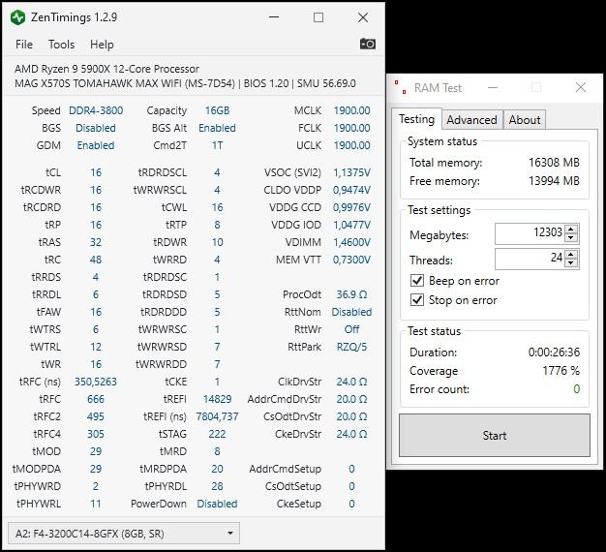The width and height of the screenshot is (606, 552).
Task: Open the Tools menu in ZenTimings
Action: pyautogui.click(x=61, y=45)
